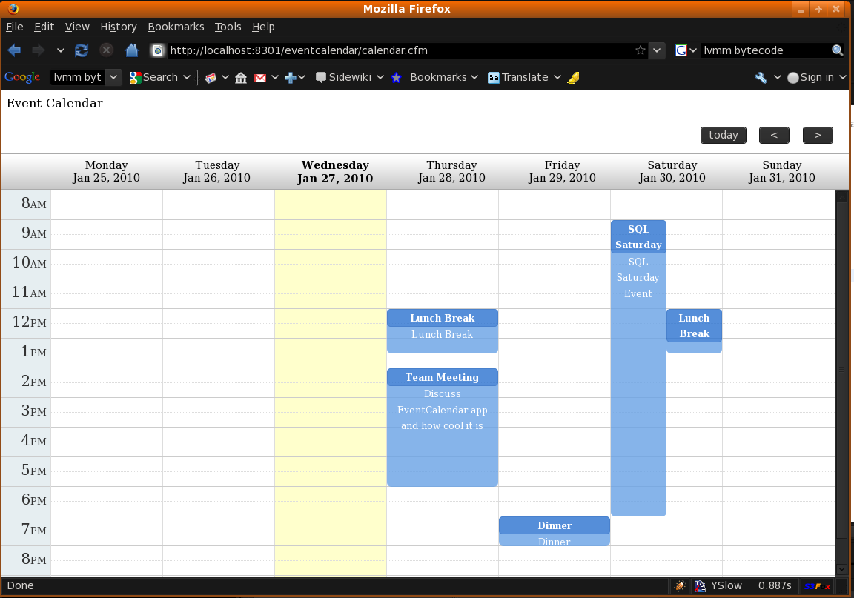The image size is (854, 598).
Task: Open the search engine dropdown in search box
Action: tap(692, 50)
